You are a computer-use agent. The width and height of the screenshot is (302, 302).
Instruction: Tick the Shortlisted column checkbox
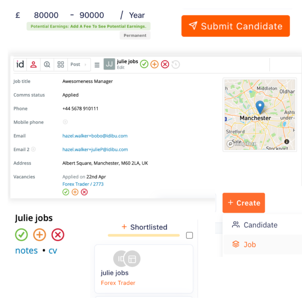(189, 235)
